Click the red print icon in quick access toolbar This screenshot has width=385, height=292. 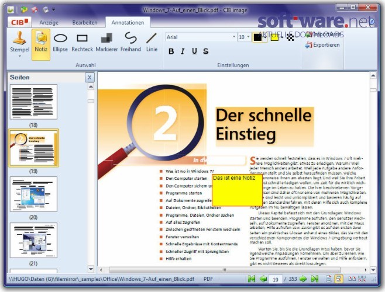[35, 10]
